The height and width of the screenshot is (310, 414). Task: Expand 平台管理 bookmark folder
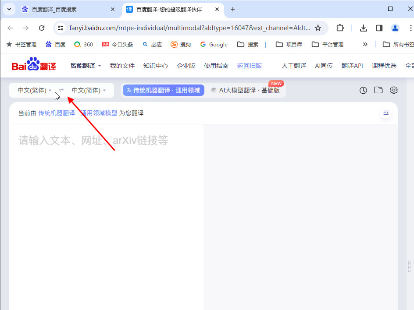point(328,45)
